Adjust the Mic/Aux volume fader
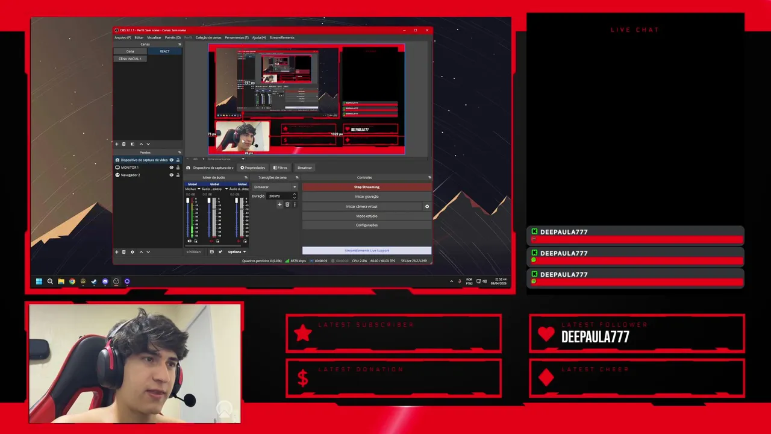This screenshot has height=434, width=771. (x=188, y=200)
